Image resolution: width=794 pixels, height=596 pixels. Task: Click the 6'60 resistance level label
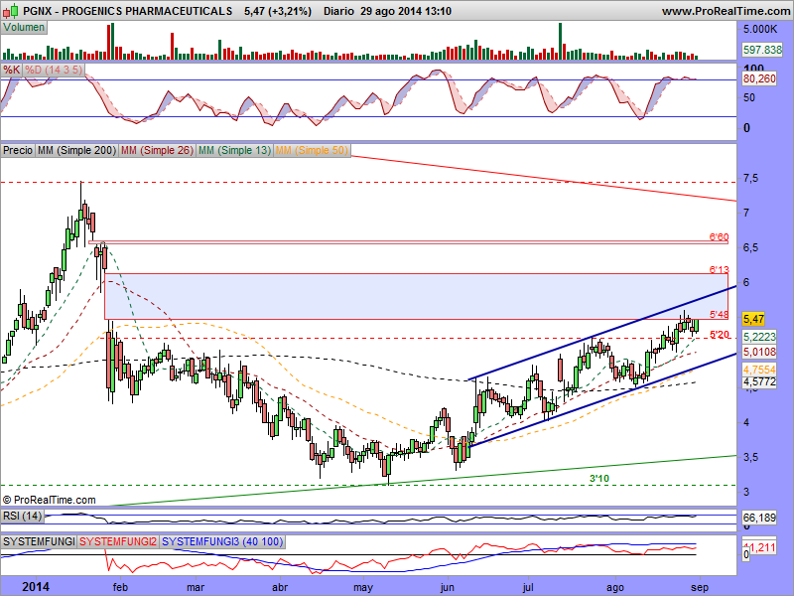point(719,236)
